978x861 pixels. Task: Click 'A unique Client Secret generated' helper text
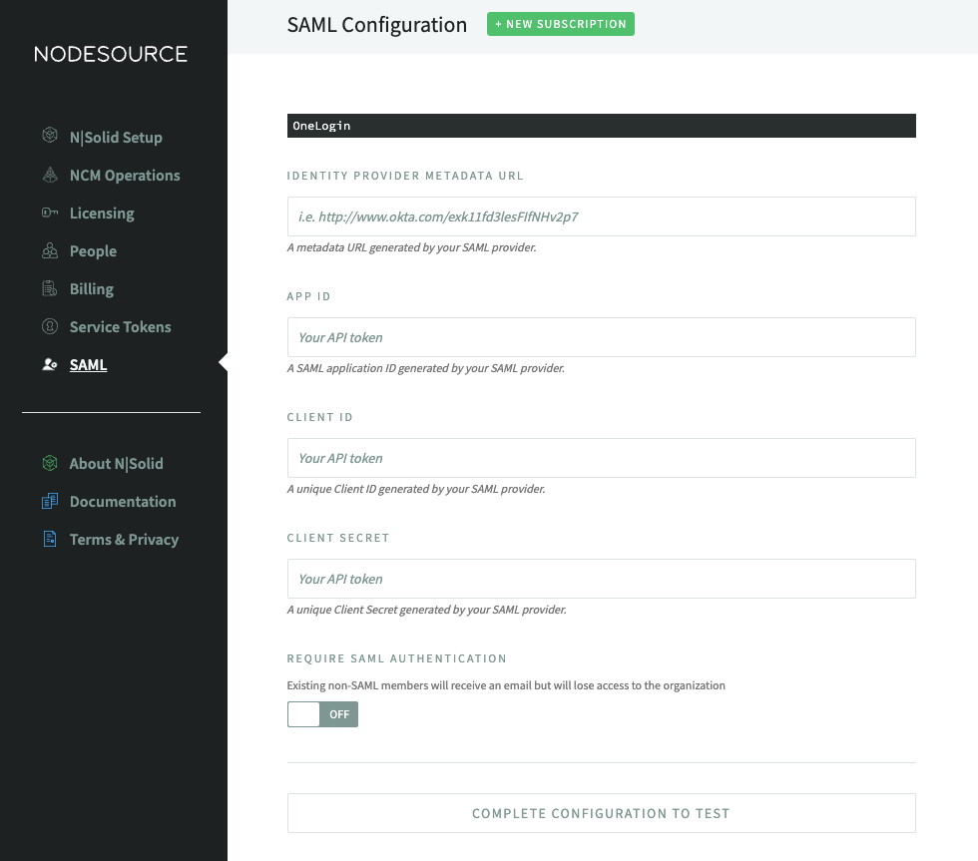click(427, 610)
